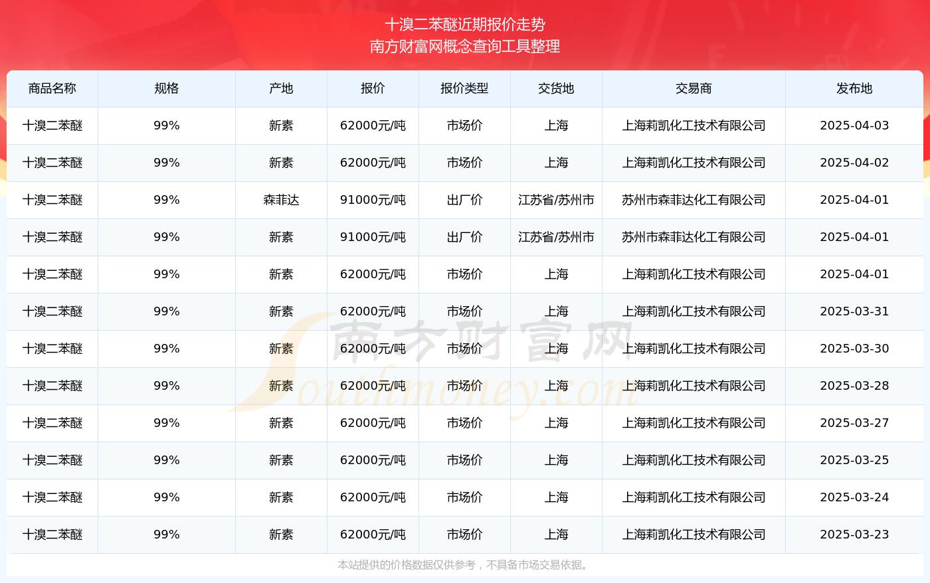This screenshot has height=583, width=930.
Task: Click 上海莉凯化工技术有限公司 in the 2025-03-28 row
Action: click(x=694, y=386)
